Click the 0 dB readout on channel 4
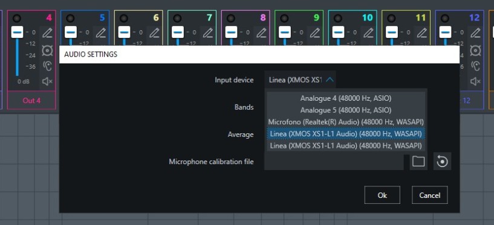 click(24, 81)
